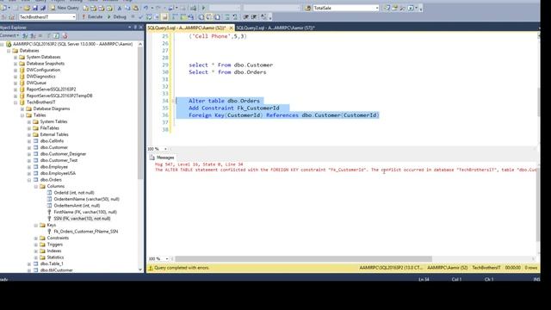Screen dimensions: 551x310
Task: Click the Paste icon in toolbar
Action: [x=136, y=8]
